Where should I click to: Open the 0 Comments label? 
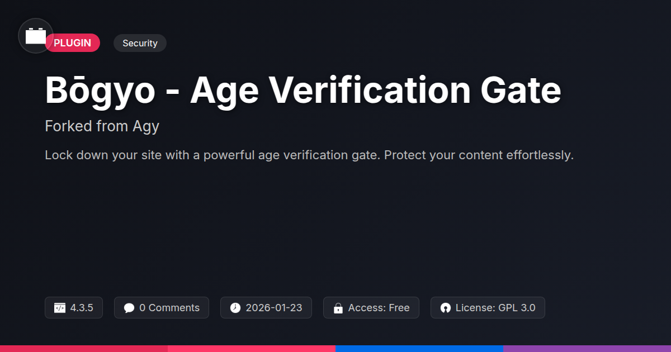[169, 308]
